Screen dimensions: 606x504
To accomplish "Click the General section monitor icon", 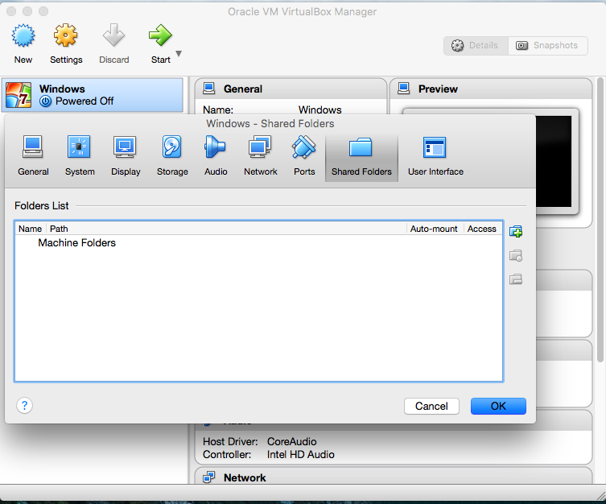I will click(x=208, y=89).
